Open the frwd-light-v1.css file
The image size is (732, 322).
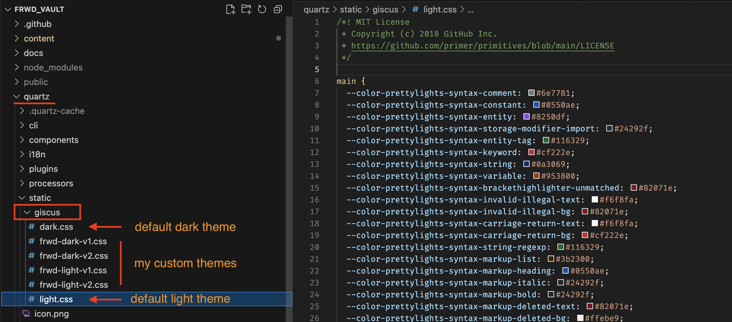coord(73,270)
